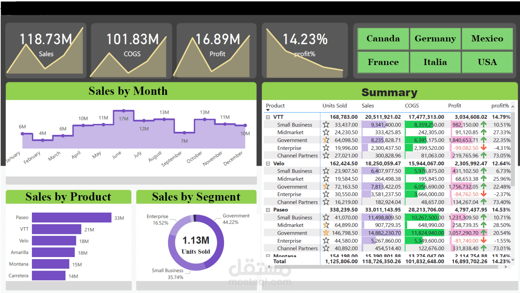Click green up arrow next to 982,150.00 profit
Screen dimensions: 520x293
click(x=484, y=125)
